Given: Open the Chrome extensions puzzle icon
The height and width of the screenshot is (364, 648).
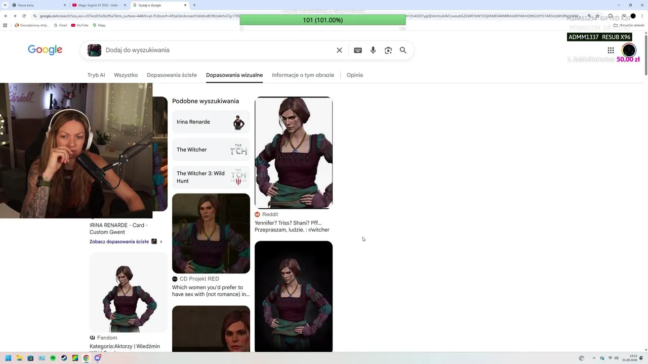Looking at the screenshot, I should click(611, 16).
